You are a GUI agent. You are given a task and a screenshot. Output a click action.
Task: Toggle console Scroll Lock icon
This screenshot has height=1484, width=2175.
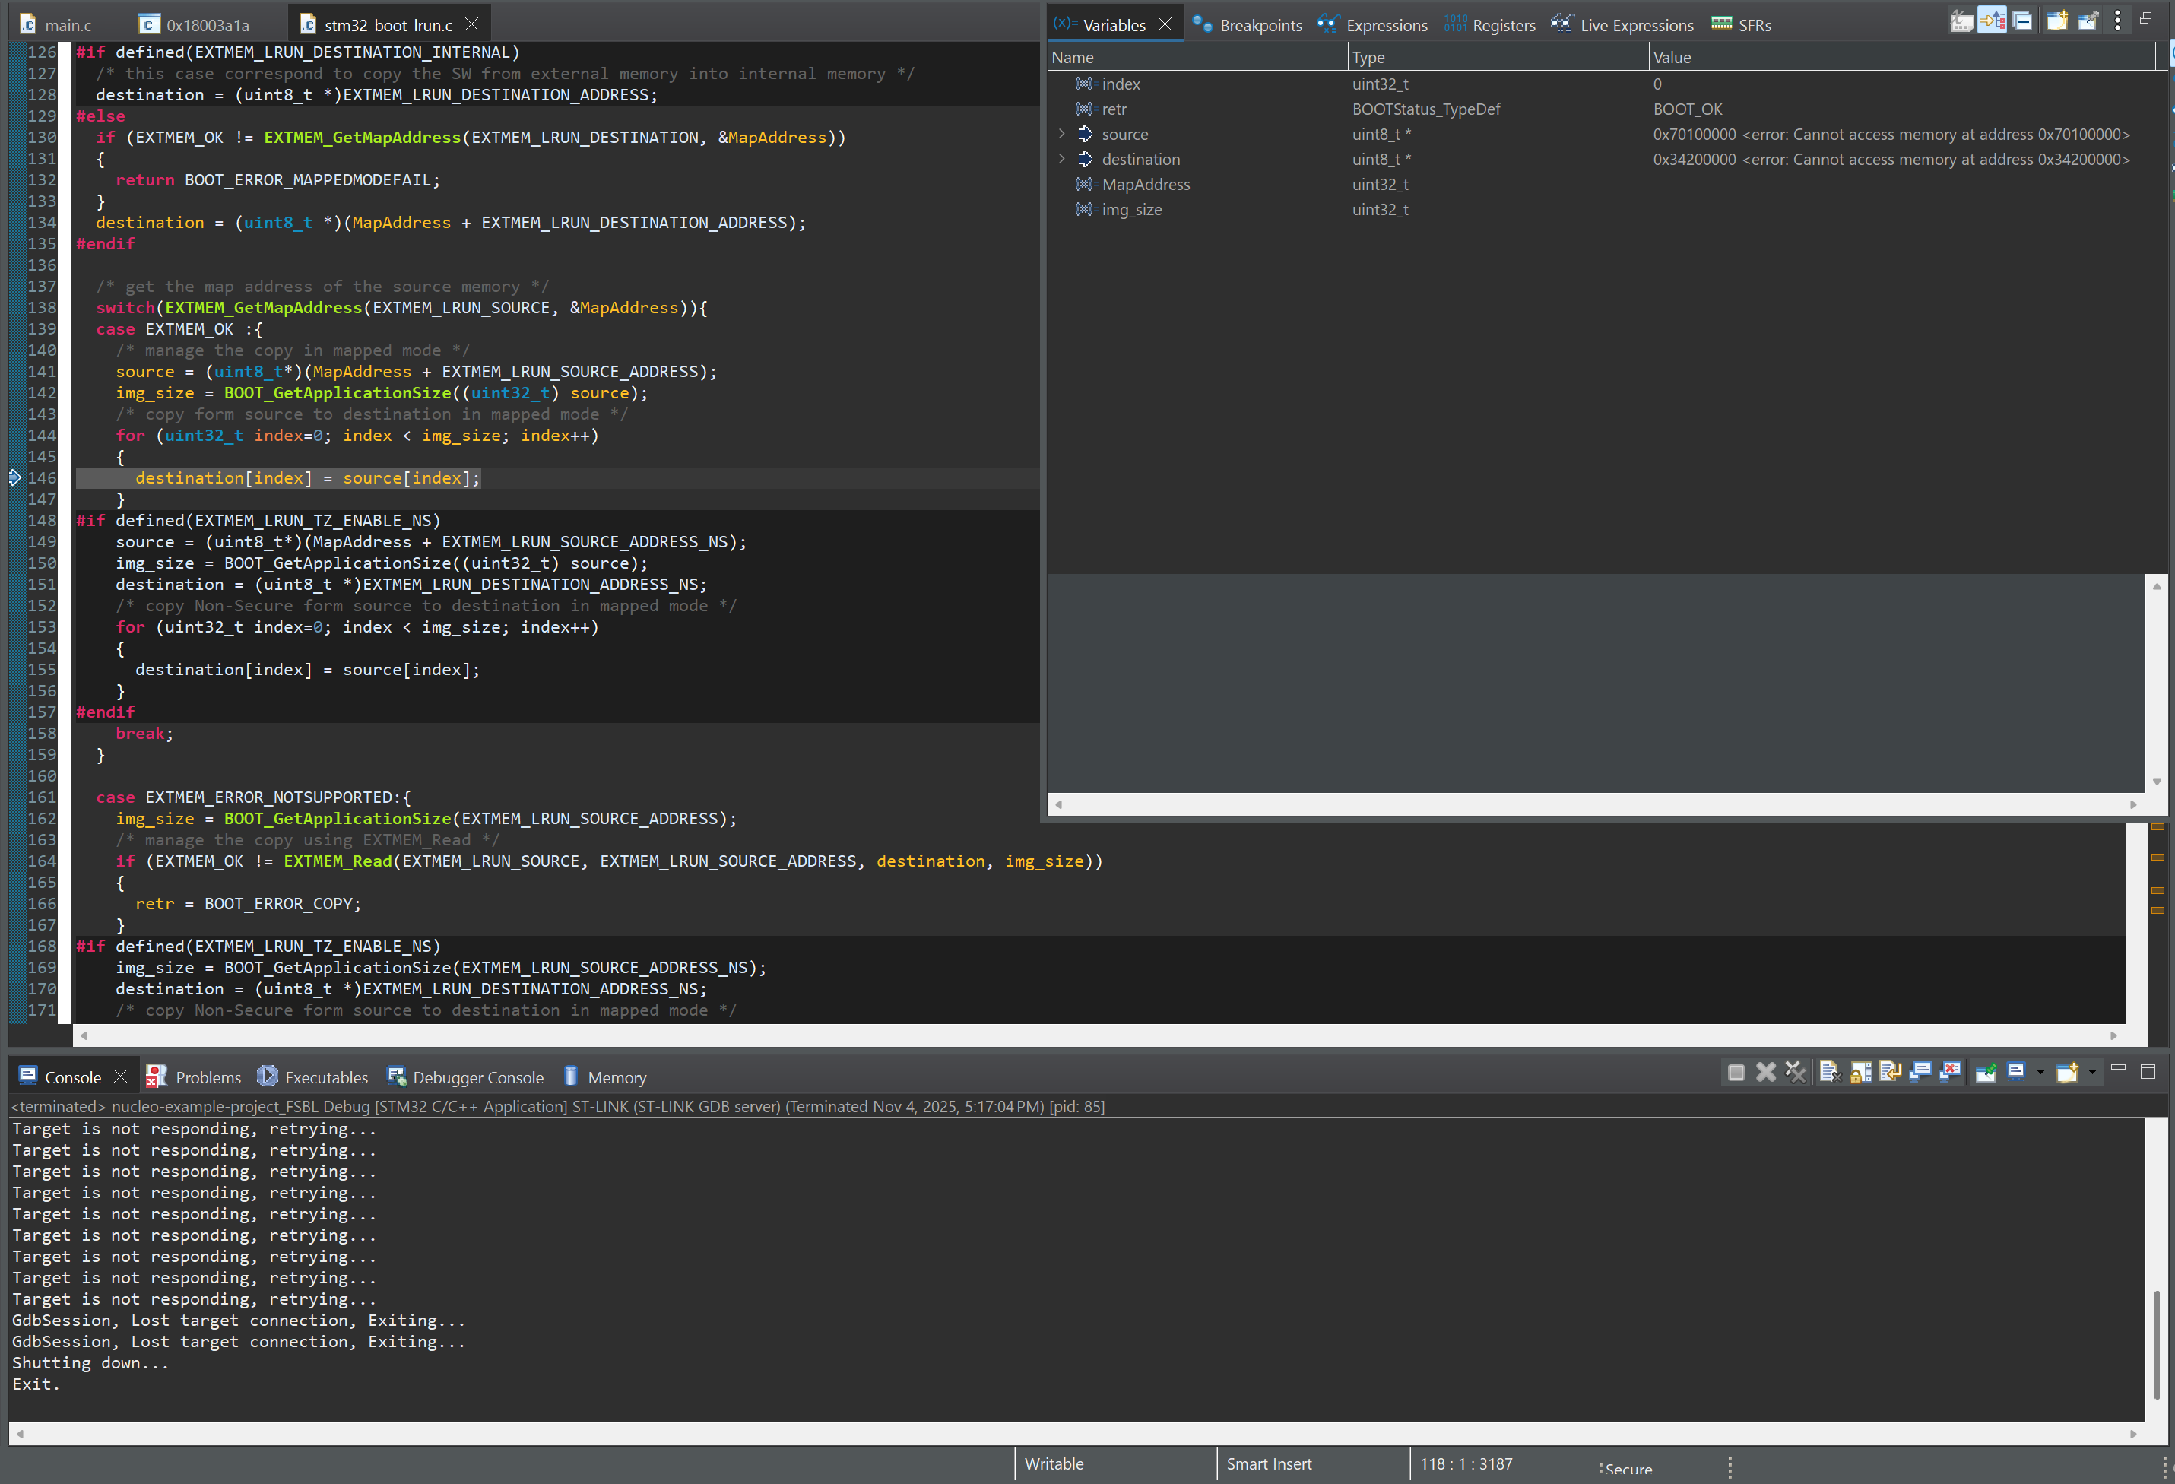1860,1072
